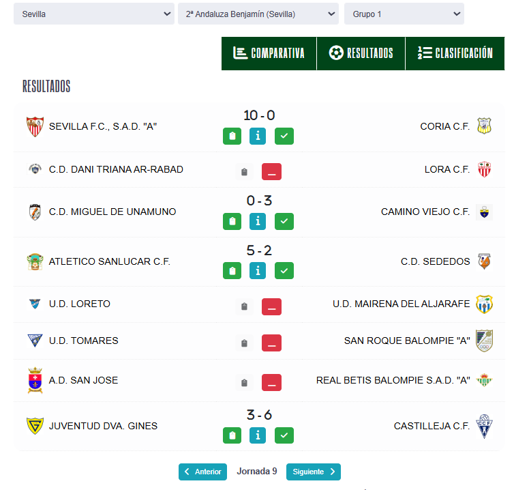Click green checkmark for Juventud Gines match
The height and width of the screenshot is (490, 514).
point(284,435)
